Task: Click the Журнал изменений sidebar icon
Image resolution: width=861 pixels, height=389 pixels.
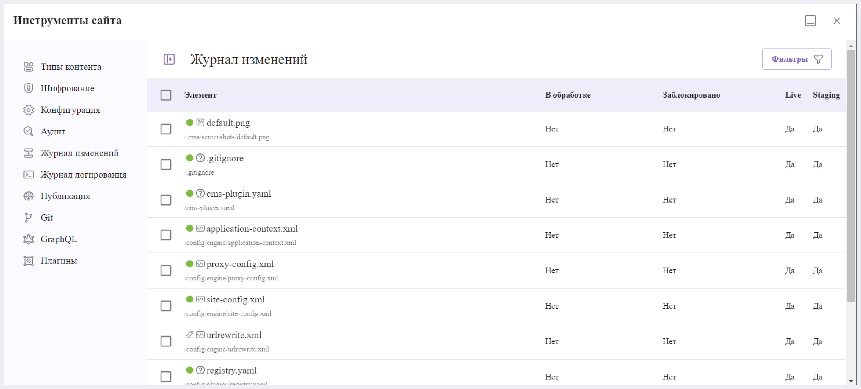Action: 29,153
